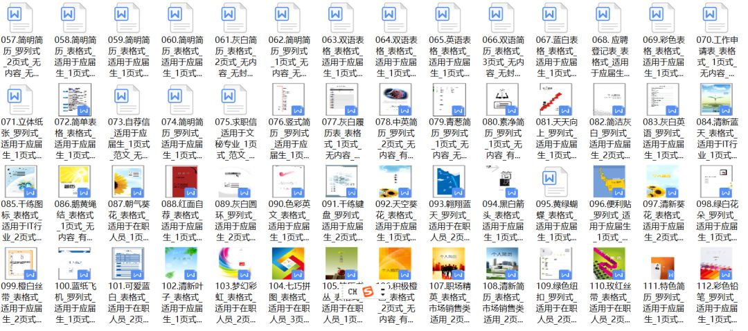This screenshot has height=331, width=748.
Task: Select the 080 素净简历 thumbnail
Action: pyautogui.click(x=502, y=100)
